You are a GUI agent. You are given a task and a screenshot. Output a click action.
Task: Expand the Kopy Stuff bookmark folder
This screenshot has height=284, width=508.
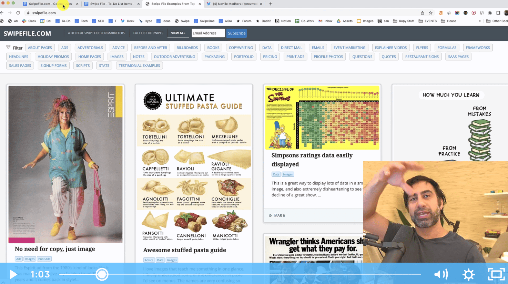pyautogui.click(x=404, y=21)
